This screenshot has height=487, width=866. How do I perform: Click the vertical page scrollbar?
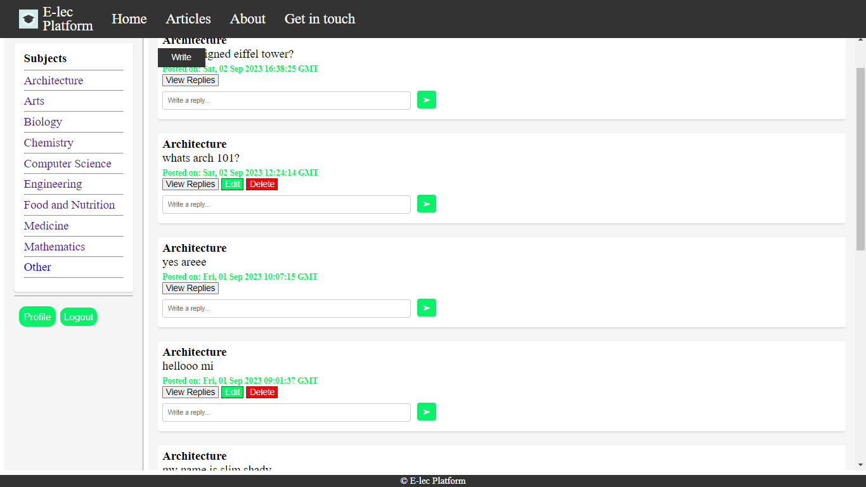(x=860, y=159)
